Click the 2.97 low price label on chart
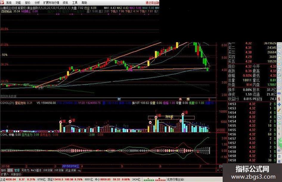The width and height of the screenshot is (282, 182). (41, 88)
